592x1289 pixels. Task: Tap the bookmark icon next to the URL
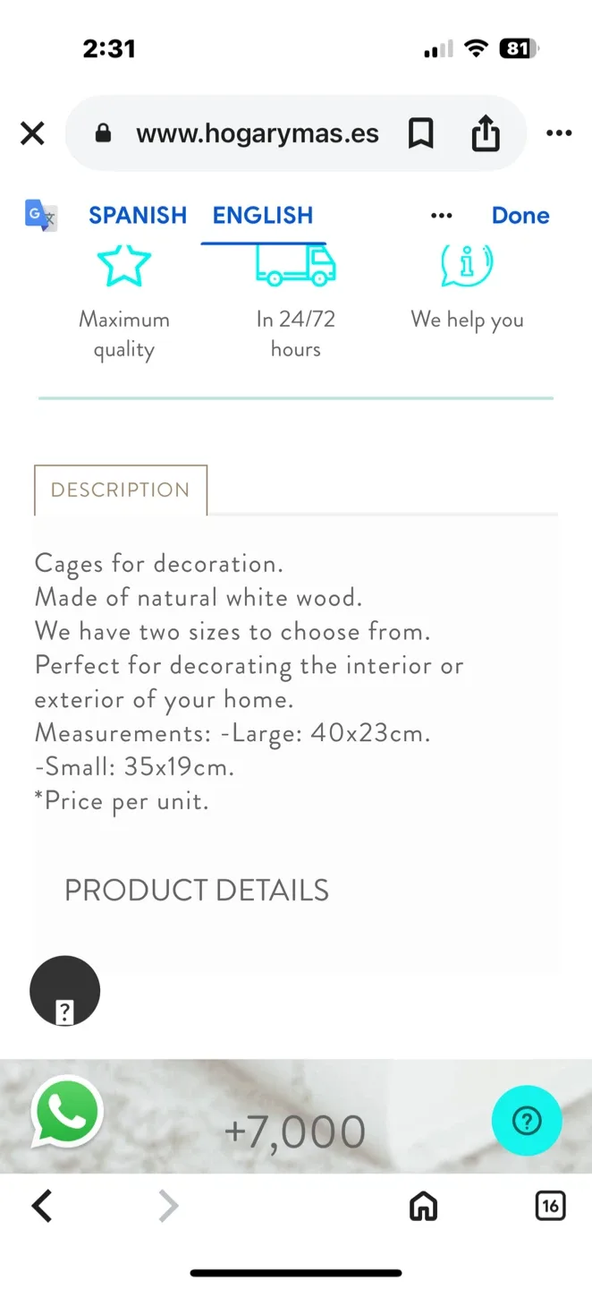point(420,132)
